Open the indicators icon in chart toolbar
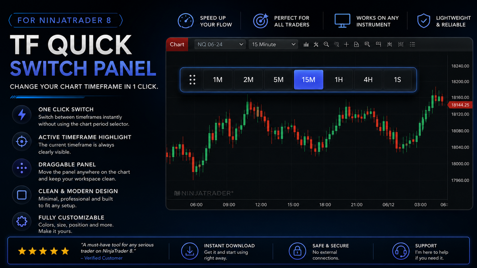This screenshot has width=477, height=268. tap(389, 45)
